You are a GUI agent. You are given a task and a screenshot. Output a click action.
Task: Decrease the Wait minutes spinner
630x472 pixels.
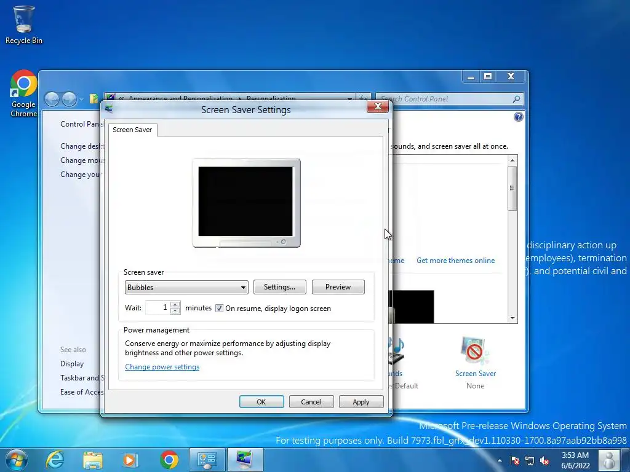[175, 310]
